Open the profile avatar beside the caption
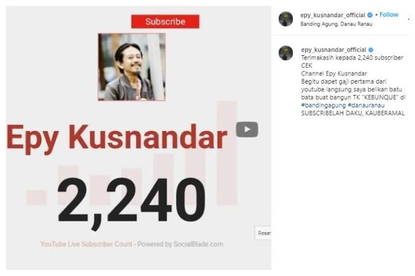Screen dimensions: 415x276 [x=286, y=53]
